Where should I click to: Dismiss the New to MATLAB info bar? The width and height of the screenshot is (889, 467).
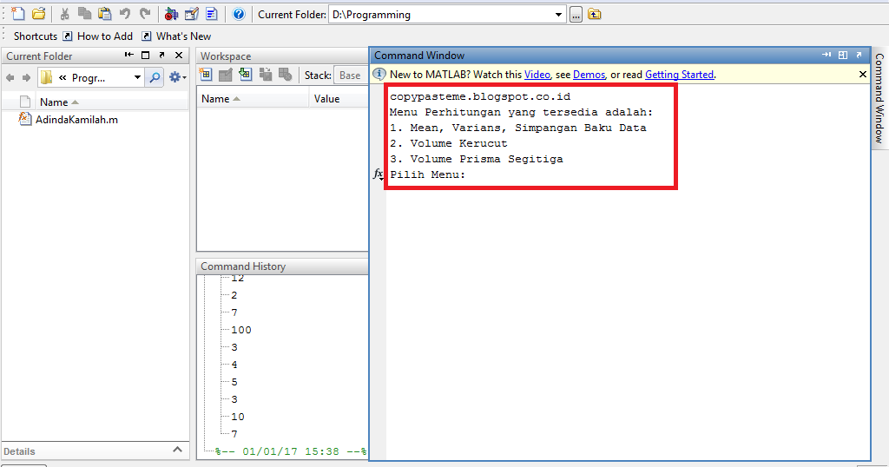coord(862,75)
